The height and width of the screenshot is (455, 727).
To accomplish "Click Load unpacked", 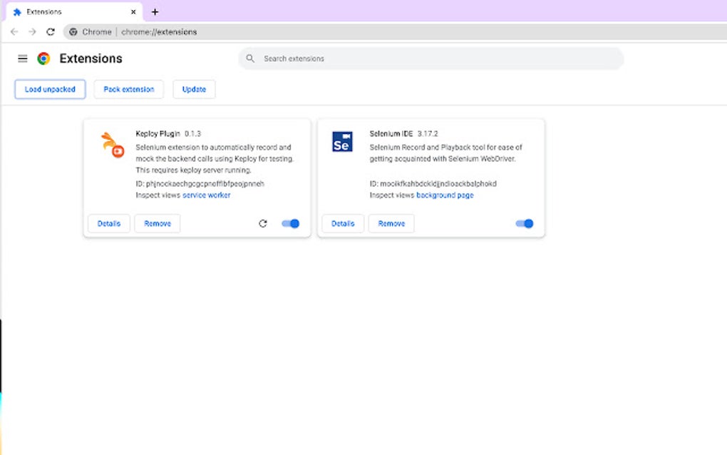I will (x=50, y=88).
